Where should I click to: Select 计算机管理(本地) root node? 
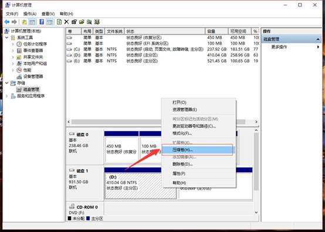click(26, 31)
